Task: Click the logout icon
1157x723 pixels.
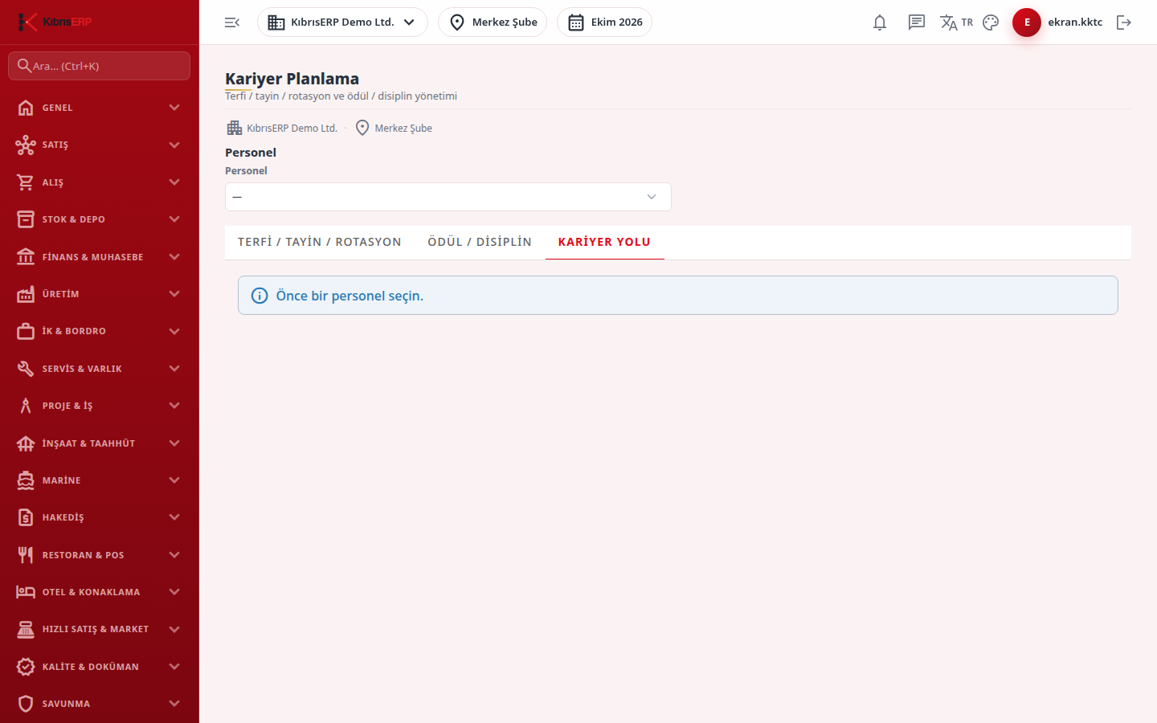Action: tap(1124, 22)
